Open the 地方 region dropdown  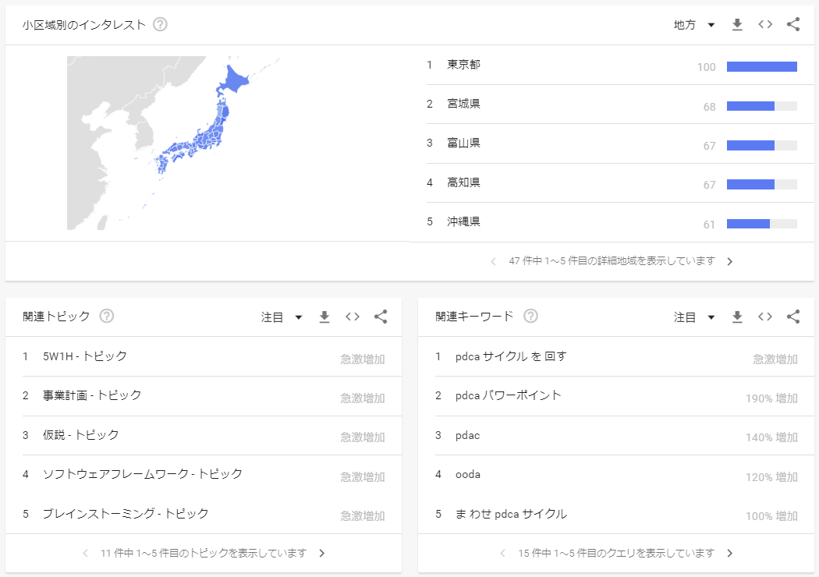(694, 24)
